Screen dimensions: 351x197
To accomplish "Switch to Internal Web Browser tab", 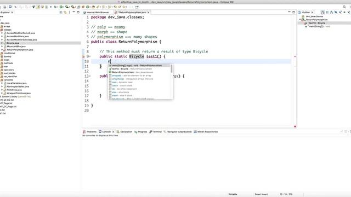I will tap(96, 12).
